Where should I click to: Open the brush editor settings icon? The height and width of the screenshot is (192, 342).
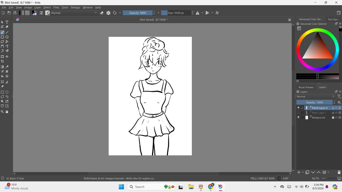coord(41,13)
